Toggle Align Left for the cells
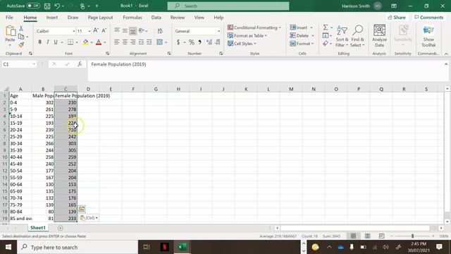Screen dimensions: 451x254 pyautogui.click(x=116, y=42)
